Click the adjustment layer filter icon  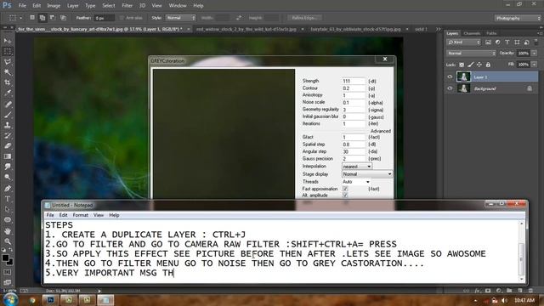497,42
